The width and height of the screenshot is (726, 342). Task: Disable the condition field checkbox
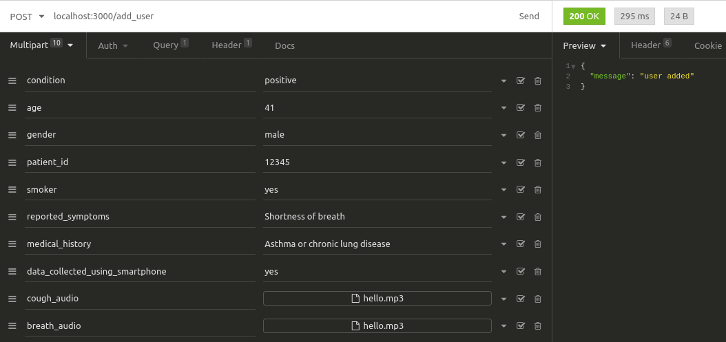pos(521,81)
